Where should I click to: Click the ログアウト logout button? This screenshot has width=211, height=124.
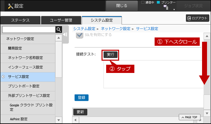pos(197,18)
